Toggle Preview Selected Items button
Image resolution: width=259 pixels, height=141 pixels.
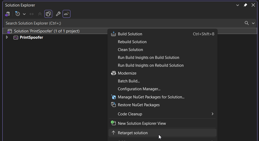tap(67, 14)
